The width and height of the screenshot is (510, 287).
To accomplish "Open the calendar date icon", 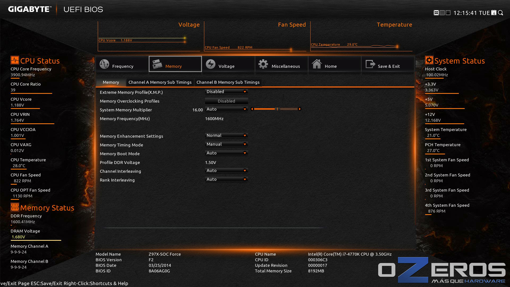I will click(494, 13).
